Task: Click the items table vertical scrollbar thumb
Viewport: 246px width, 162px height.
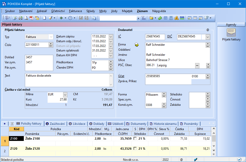Action: tap(214, 139)
